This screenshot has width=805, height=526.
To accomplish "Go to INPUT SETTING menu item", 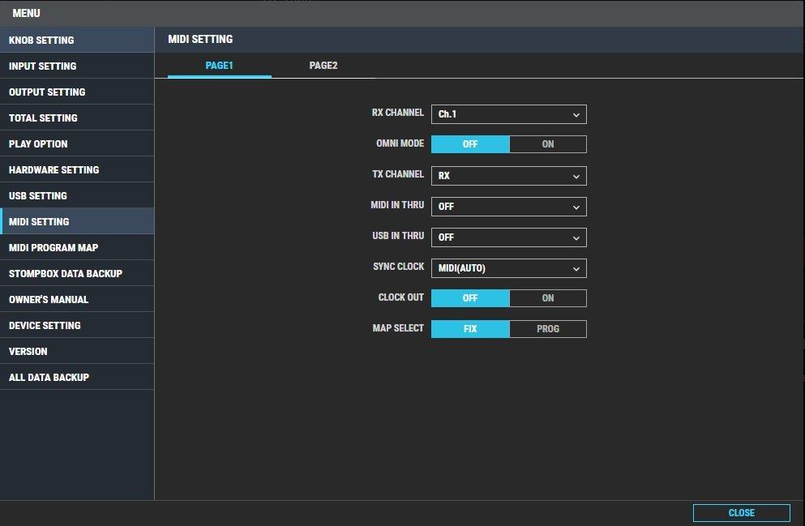I will pos(77,66).
